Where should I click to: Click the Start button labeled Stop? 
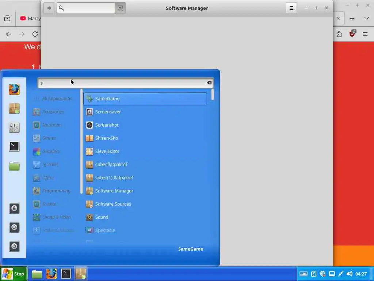14,274
